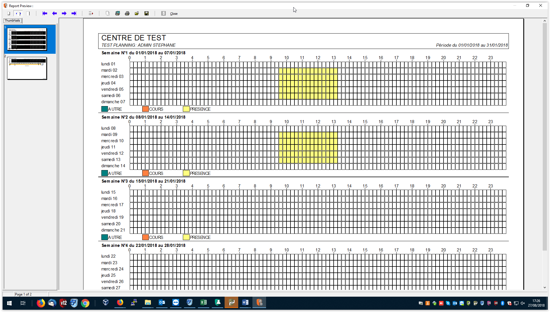Click 'Période du 01/01/2018 au 31/01/2018' text

[472, 45]
